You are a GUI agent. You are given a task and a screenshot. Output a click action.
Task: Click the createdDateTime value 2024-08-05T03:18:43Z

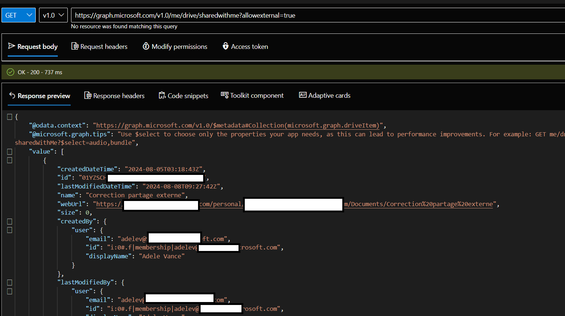click(x=163, y=169)
